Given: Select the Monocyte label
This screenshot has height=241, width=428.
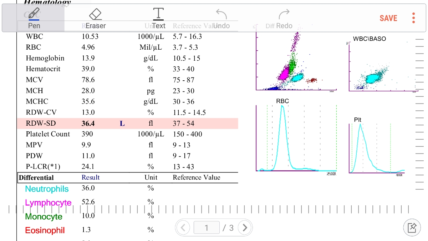Looking at the screenshot, I should (x=44, y=217).
